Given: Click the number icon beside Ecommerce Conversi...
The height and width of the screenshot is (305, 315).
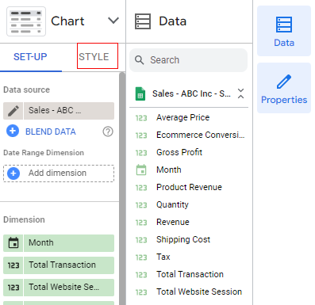Looking at the screenshot, I should [x=141, y=135].
